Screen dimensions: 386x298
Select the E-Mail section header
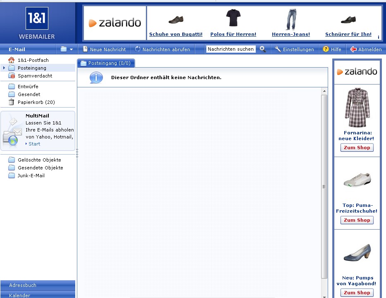click(x=17, y=49)
